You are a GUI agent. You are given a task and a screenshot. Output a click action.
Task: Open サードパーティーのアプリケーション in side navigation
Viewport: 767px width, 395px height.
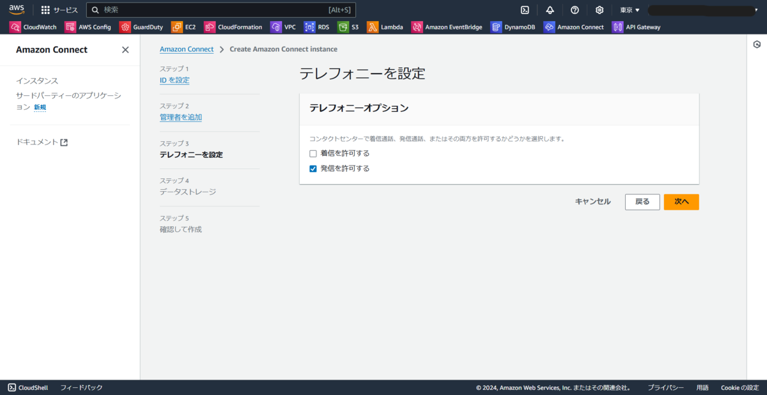[x=68, y=101]
